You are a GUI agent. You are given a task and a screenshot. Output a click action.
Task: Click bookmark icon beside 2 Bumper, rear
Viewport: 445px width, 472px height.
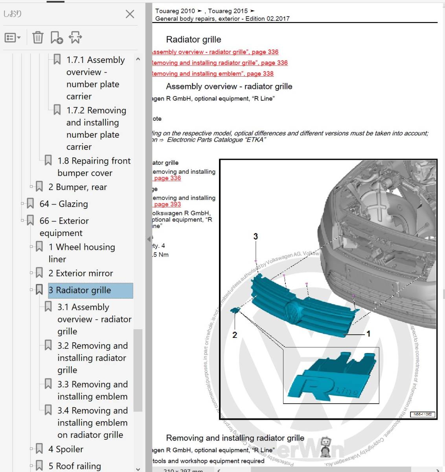(39, 186)
